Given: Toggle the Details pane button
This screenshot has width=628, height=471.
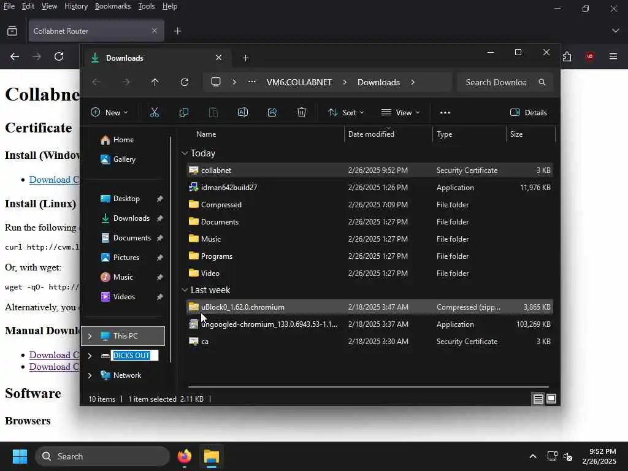Looking at the screenshot, I should click(528, 113).
